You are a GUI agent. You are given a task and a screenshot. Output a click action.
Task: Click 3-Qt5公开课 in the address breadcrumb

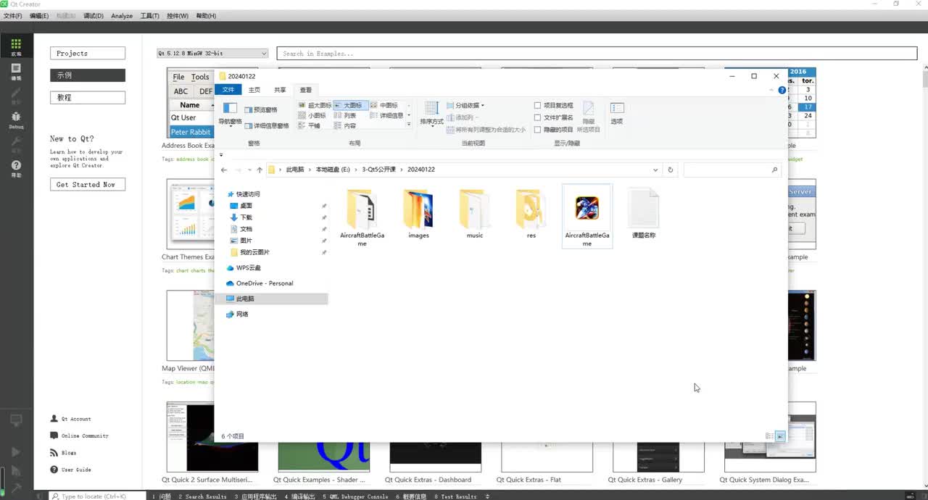click(378, 170)
